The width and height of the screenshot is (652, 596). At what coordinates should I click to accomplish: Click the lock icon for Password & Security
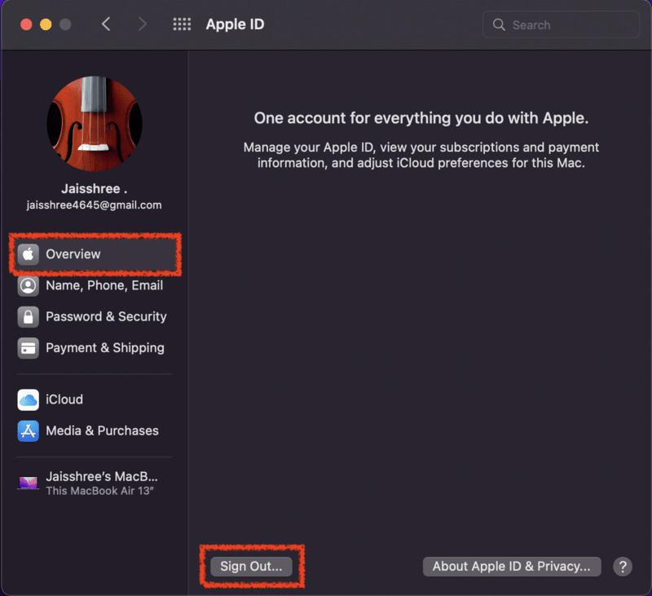point(29,317)
